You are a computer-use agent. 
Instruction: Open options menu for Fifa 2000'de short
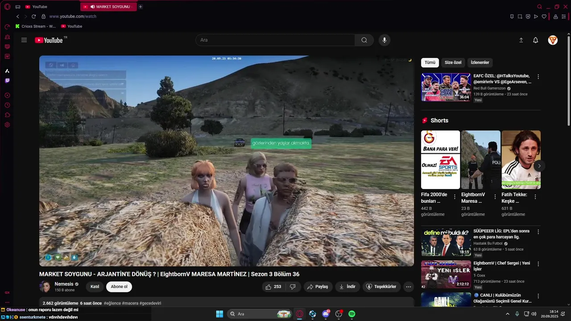(455, 197)
